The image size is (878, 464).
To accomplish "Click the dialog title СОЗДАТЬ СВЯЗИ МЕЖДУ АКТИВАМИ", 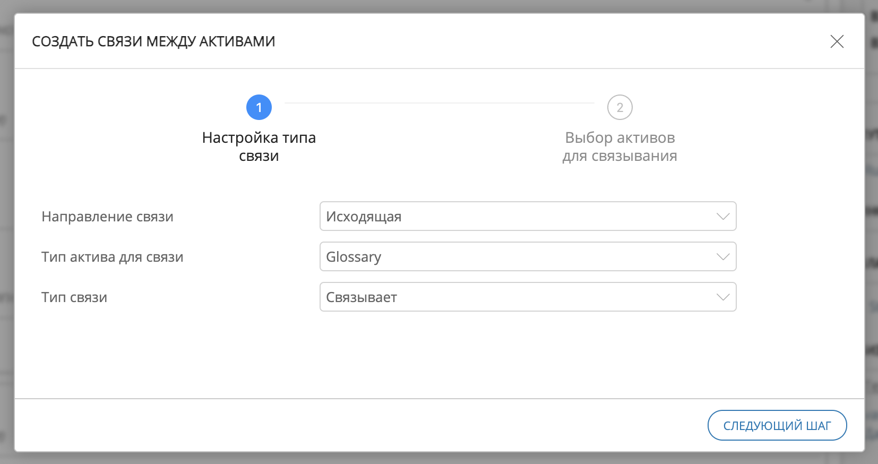I will click(x=153, y=41).
